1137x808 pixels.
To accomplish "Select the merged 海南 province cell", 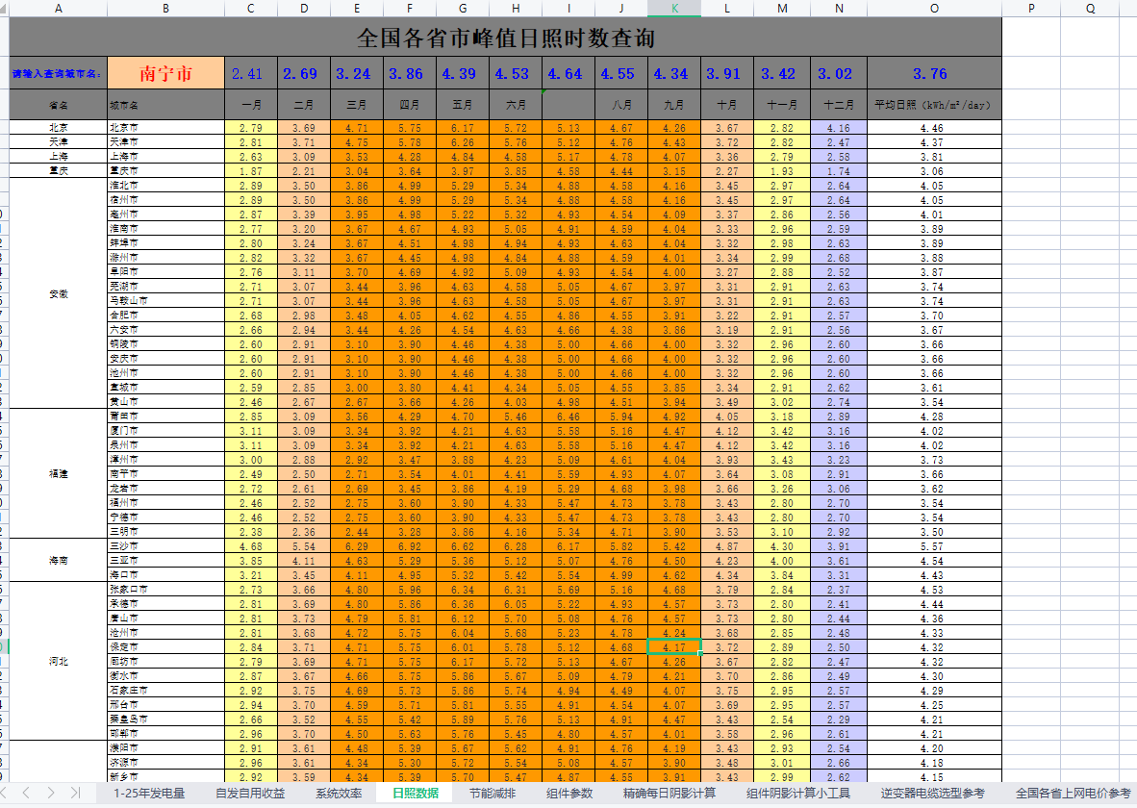I will point(58,561).
